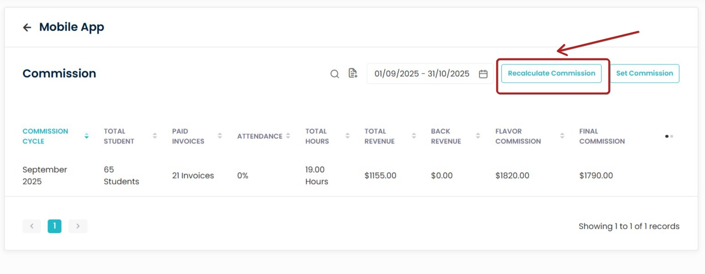
Task: Sort by Total Revenue column arrows
Action: click(414, 136)
